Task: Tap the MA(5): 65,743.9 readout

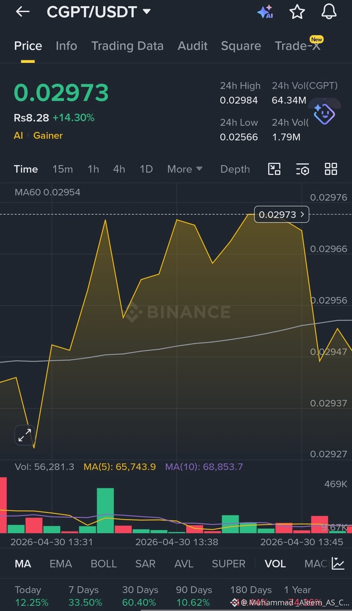Action: tap(120, 467)
